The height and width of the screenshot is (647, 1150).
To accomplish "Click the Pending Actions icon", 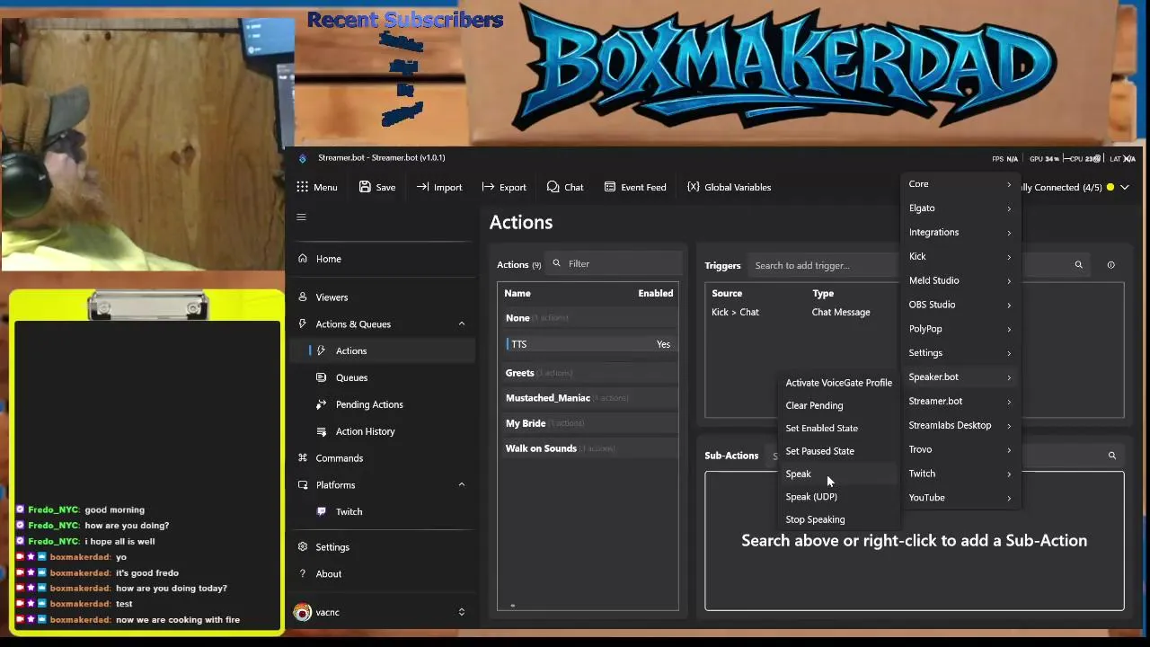I will pyautogui.click(x=322, y=404).
